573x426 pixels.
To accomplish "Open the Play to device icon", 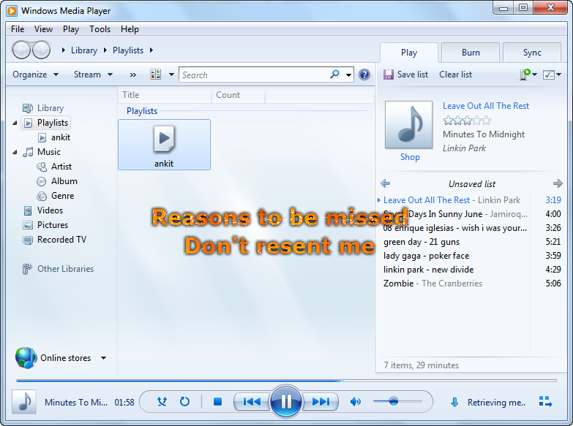I will click(x=525, y=75).
